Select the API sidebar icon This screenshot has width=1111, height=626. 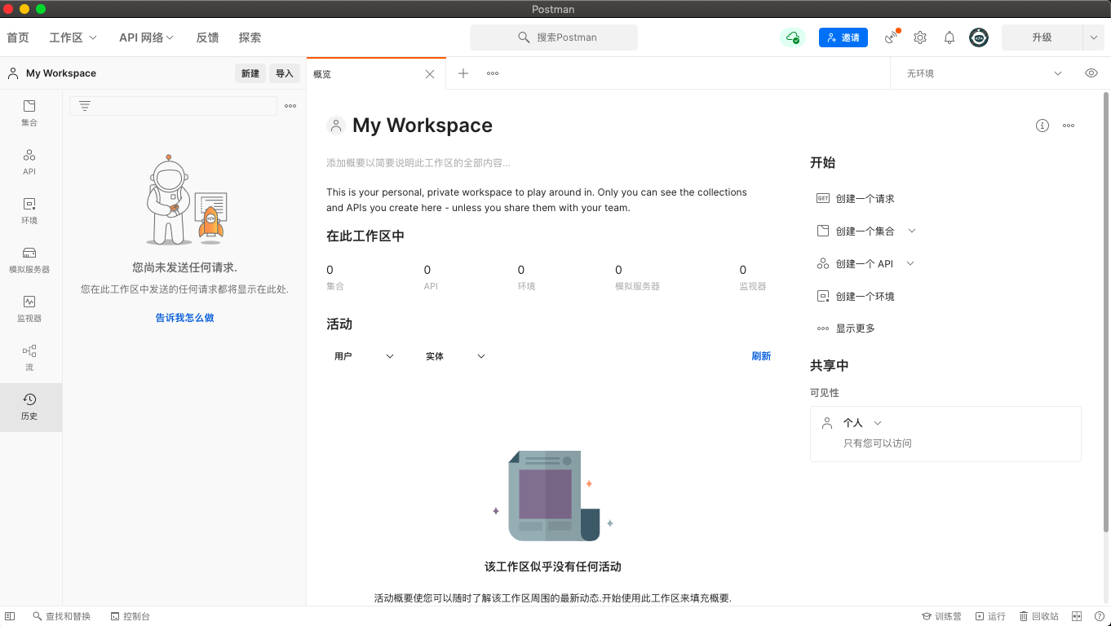29,161
